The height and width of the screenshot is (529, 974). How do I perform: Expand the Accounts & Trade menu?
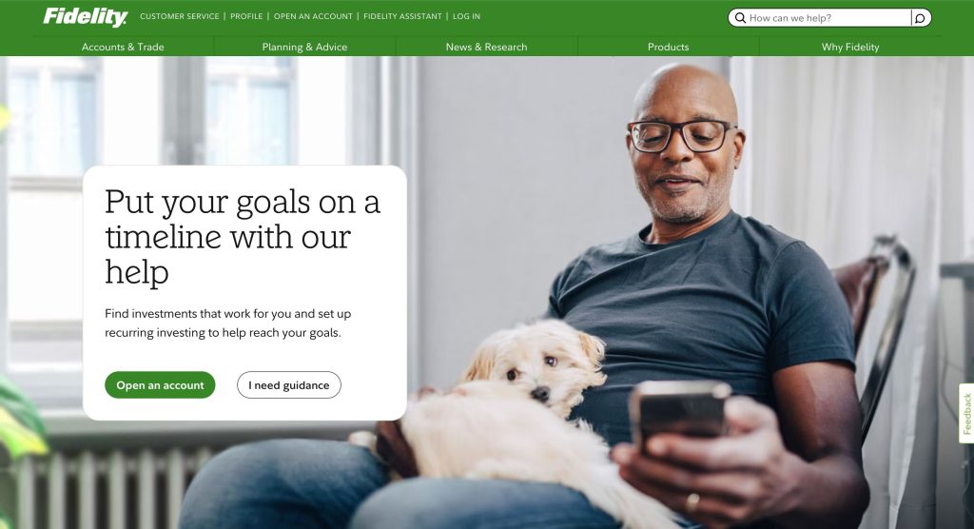coord(123,47)
